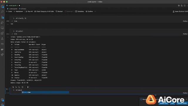Screen dimensions: 188x106
Task: Change language mode of df.iloc cell
Action: (x=185, y=21)
